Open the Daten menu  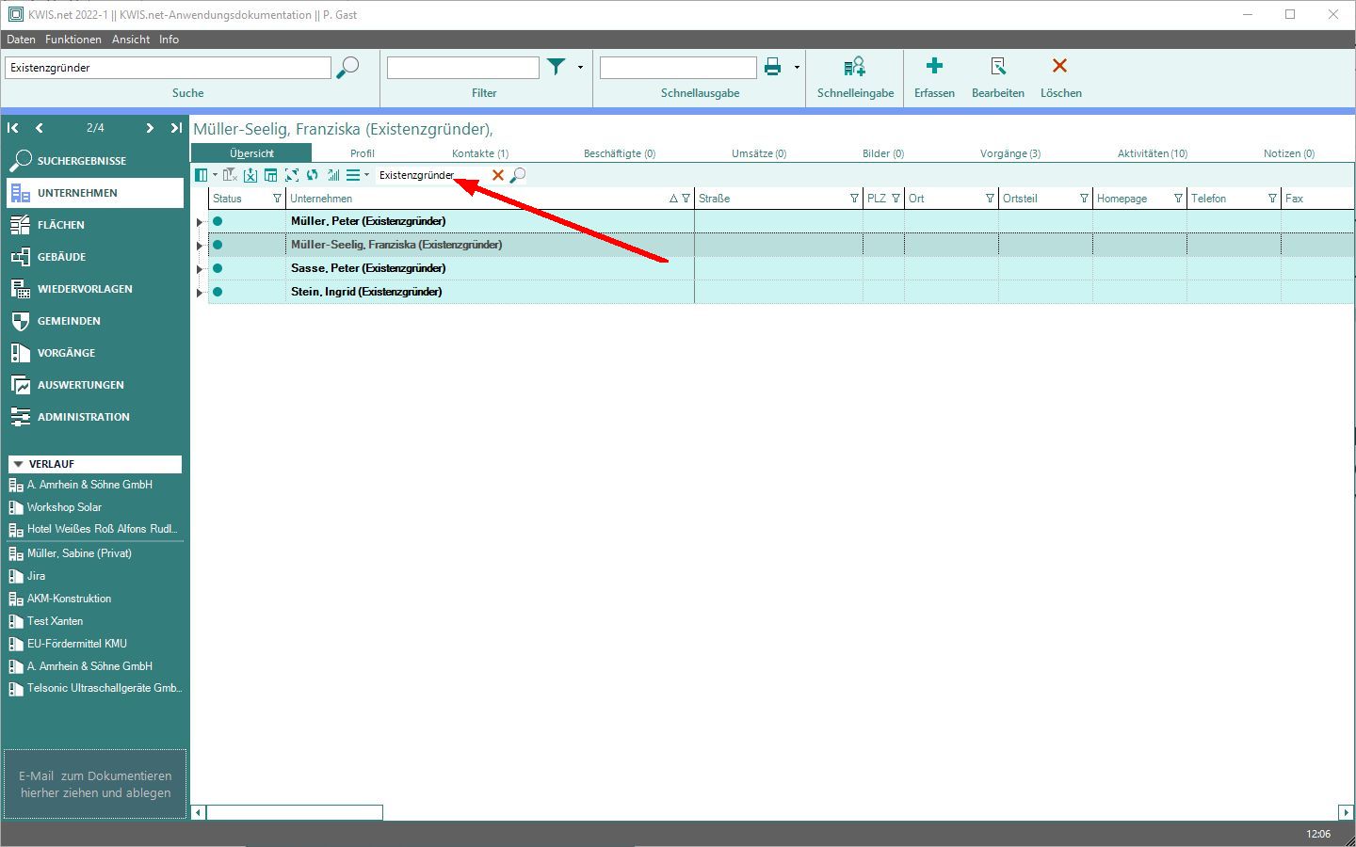[21, 40]
